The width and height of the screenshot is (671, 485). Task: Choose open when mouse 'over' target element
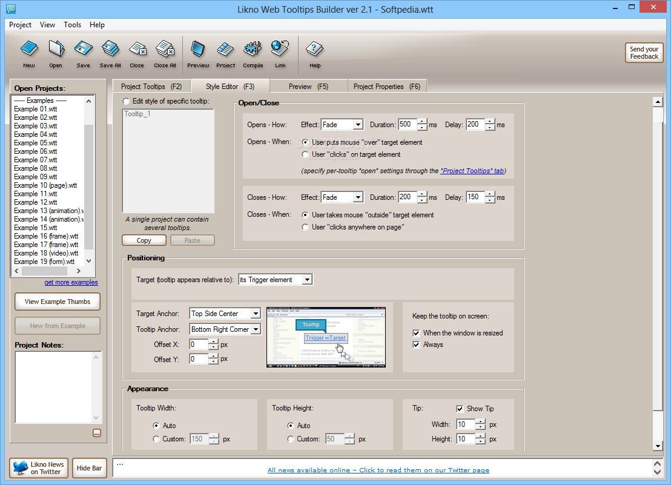point(305,142)
